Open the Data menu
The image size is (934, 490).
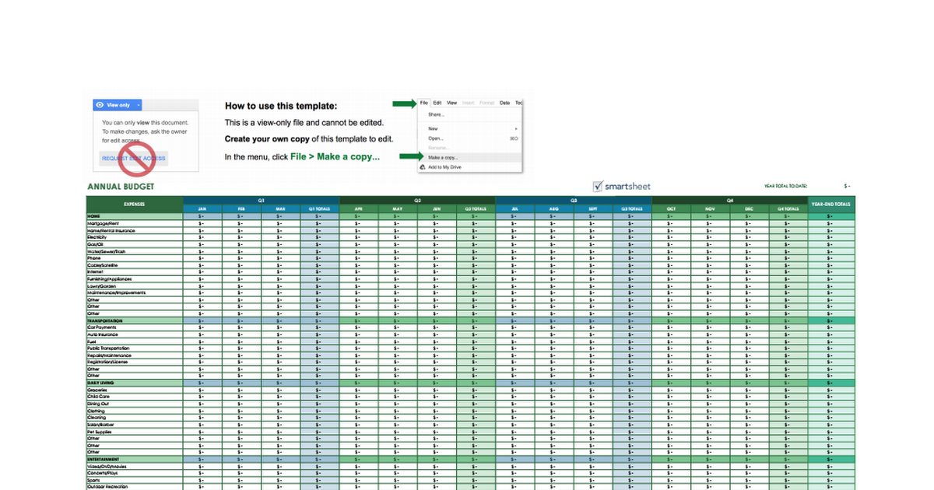504,103
